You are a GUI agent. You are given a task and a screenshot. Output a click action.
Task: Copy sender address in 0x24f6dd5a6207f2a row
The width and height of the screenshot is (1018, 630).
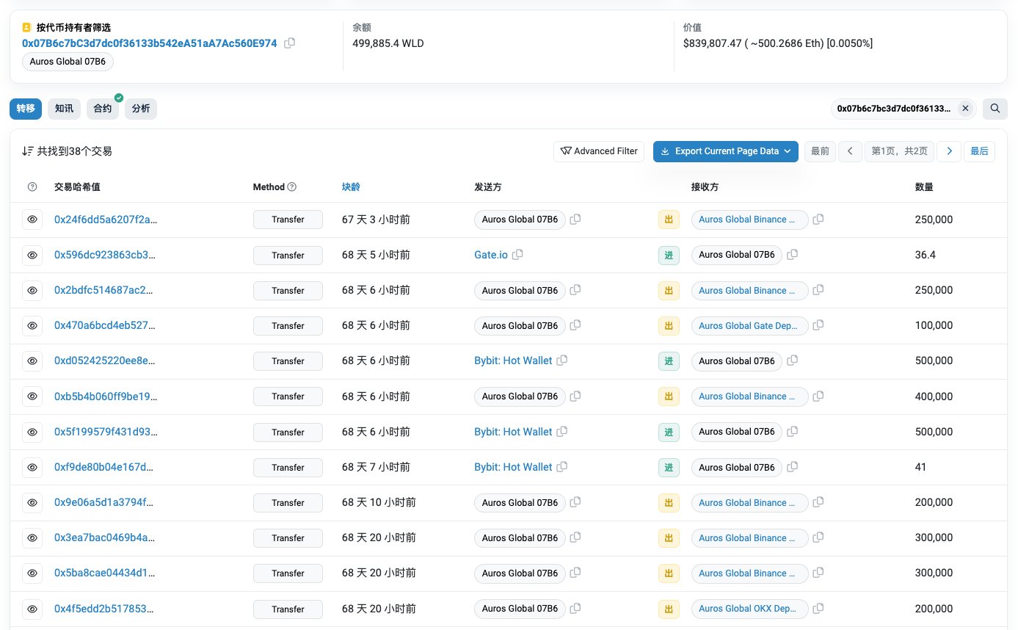[575, 220]
